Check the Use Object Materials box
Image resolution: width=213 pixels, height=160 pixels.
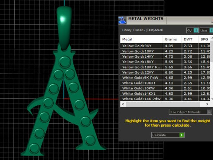(x=209, y=112)
